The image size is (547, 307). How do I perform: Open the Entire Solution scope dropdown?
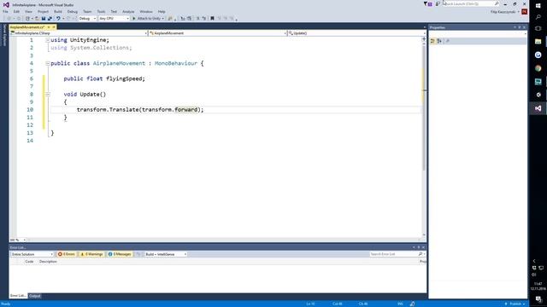coord(32,254)
